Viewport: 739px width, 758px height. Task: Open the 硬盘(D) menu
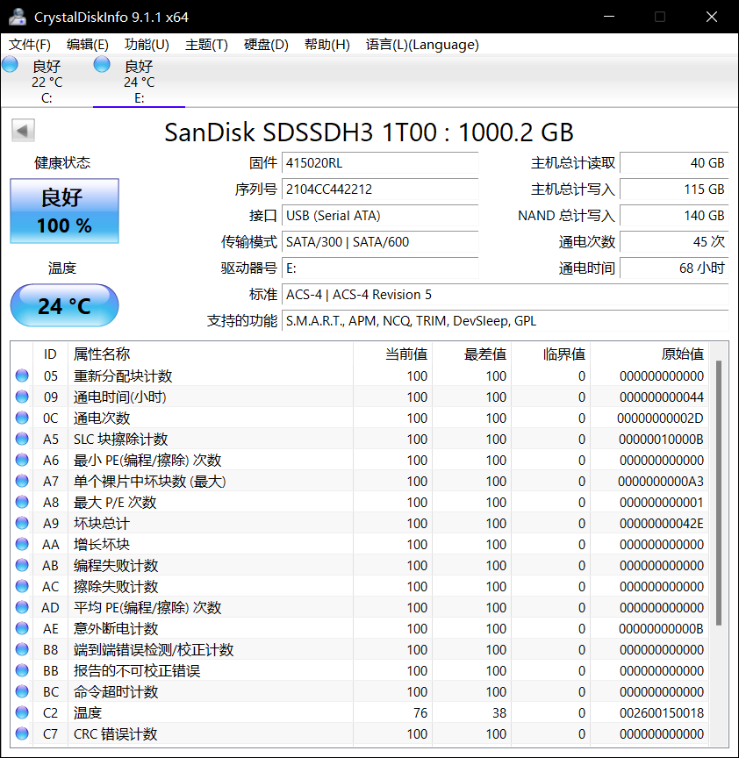point(266,45)
